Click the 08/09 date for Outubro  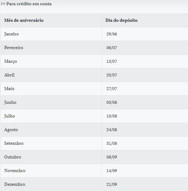(112, 157)
